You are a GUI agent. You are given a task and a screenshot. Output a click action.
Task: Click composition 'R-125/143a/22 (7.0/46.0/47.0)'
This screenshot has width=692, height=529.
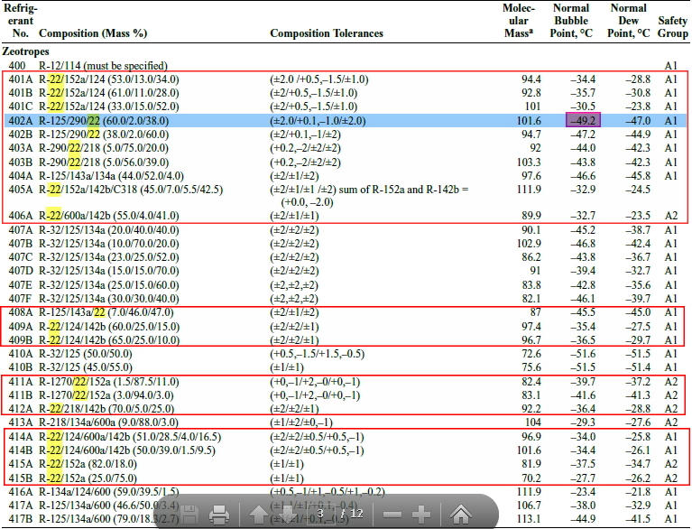tap(106, 312)
